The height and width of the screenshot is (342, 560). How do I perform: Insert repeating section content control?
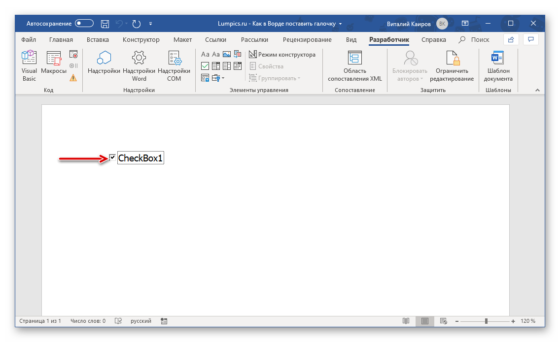point(205,78)
